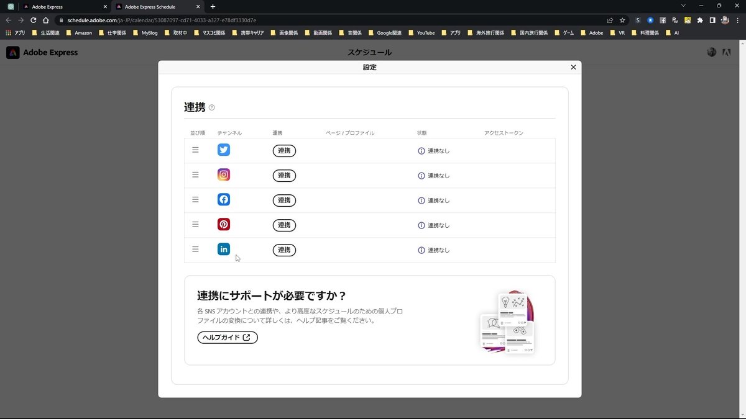The width and height of the screenshot is (746, 419).
Task: Open the Amazon bookmark folder
Action: (x=79, y=32)
